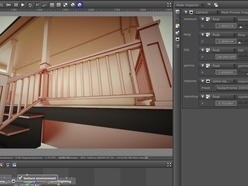The image size is (248, 186).
Task: Click the vignetting float node icon
Action: [208, 97]
